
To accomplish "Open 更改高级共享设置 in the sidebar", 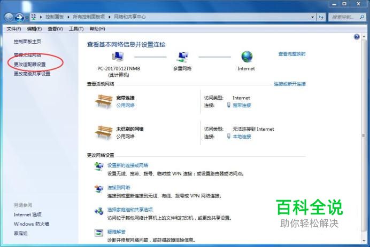I will tap(32, 74).
